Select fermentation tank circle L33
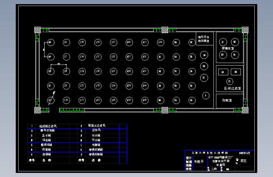Screen dimensions: 273x177 click(145, 71)
